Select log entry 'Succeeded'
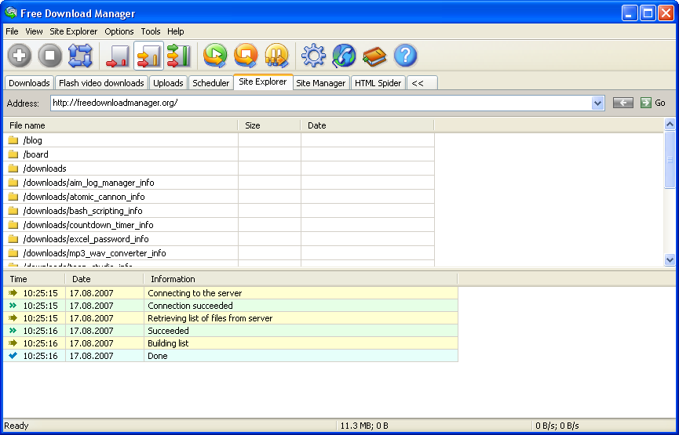Image resolution: width=679 pixels, height=435 pixels. click(x=231, y=331)
